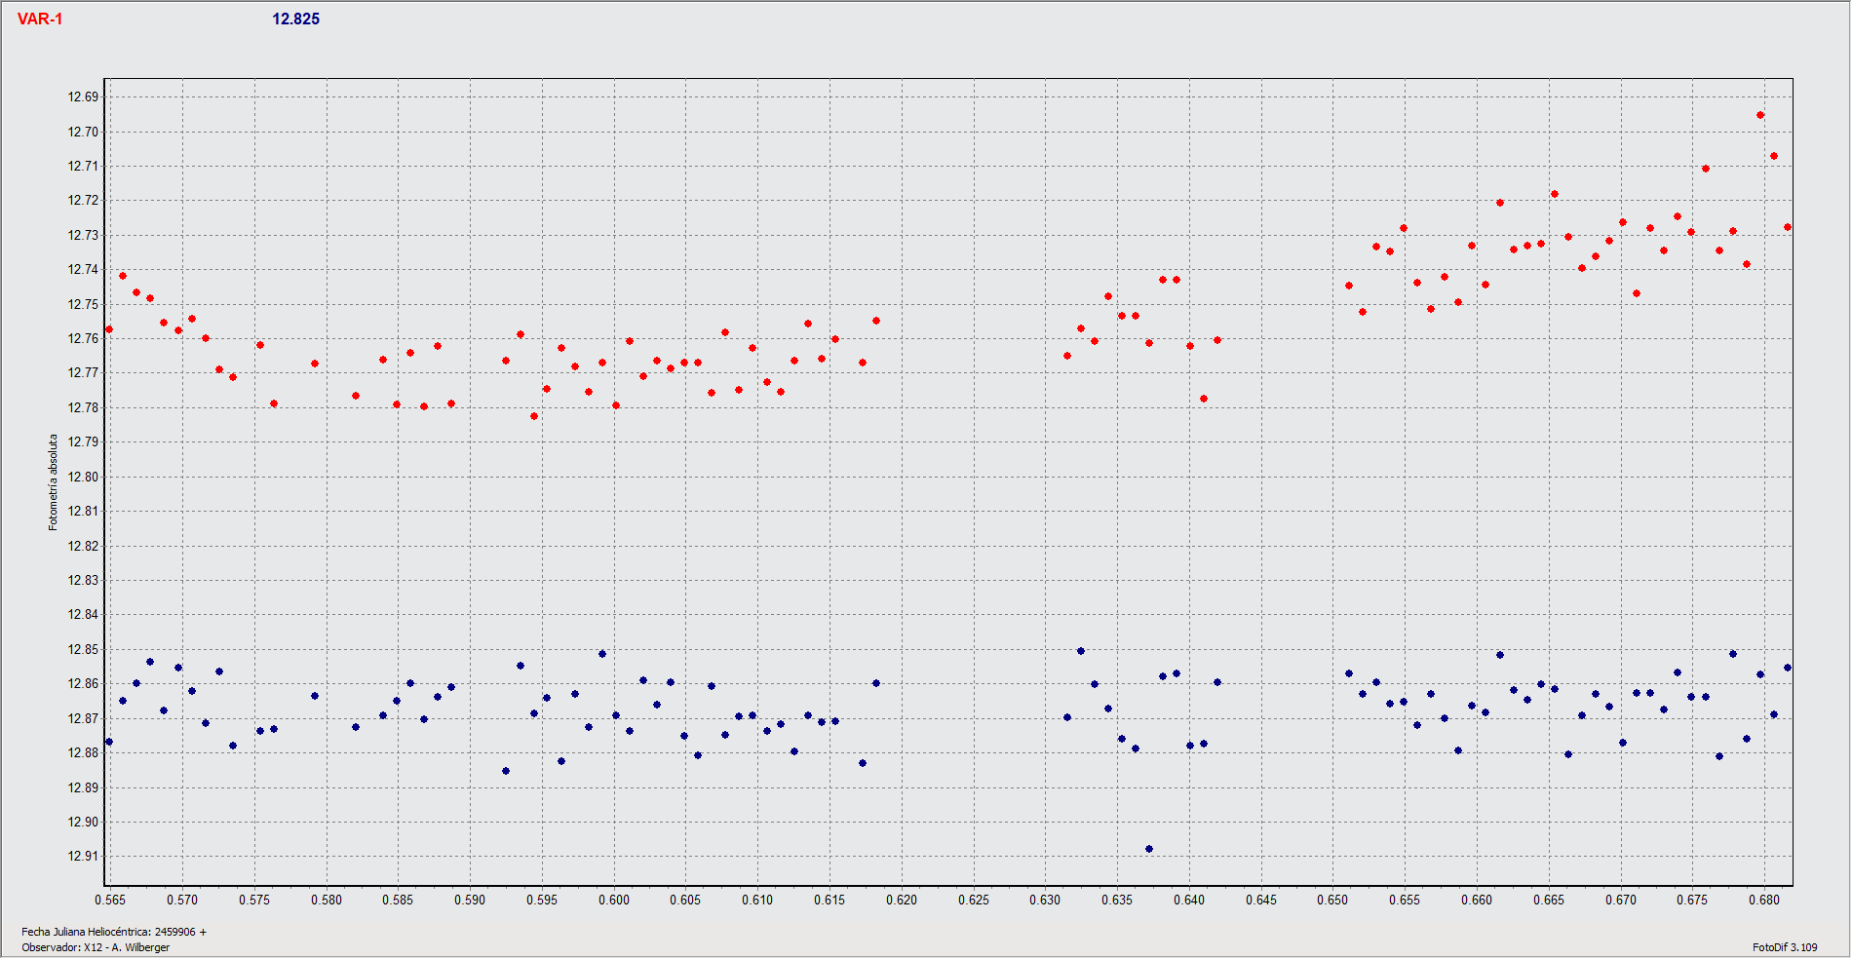Click the 0.680 tick on X-axis
Screen dimensions: 1852x959
click(x=1764, y=900)
